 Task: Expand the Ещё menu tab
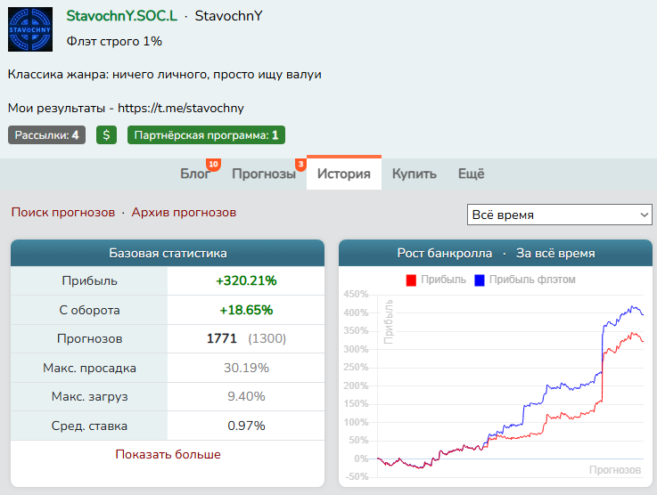[472, 174]
